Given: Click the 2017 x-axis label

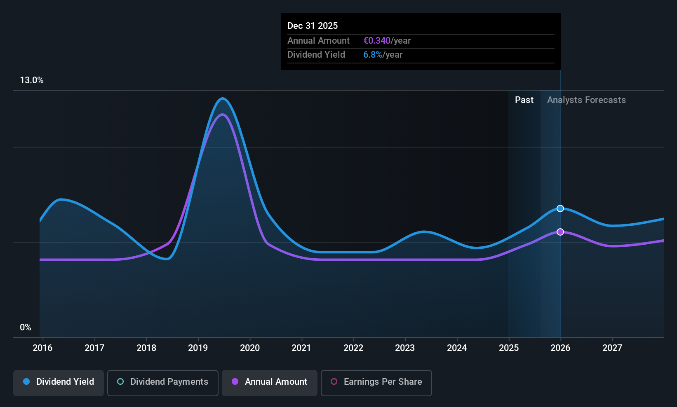Looking at the screenshot, I should [x=94, y=348].
